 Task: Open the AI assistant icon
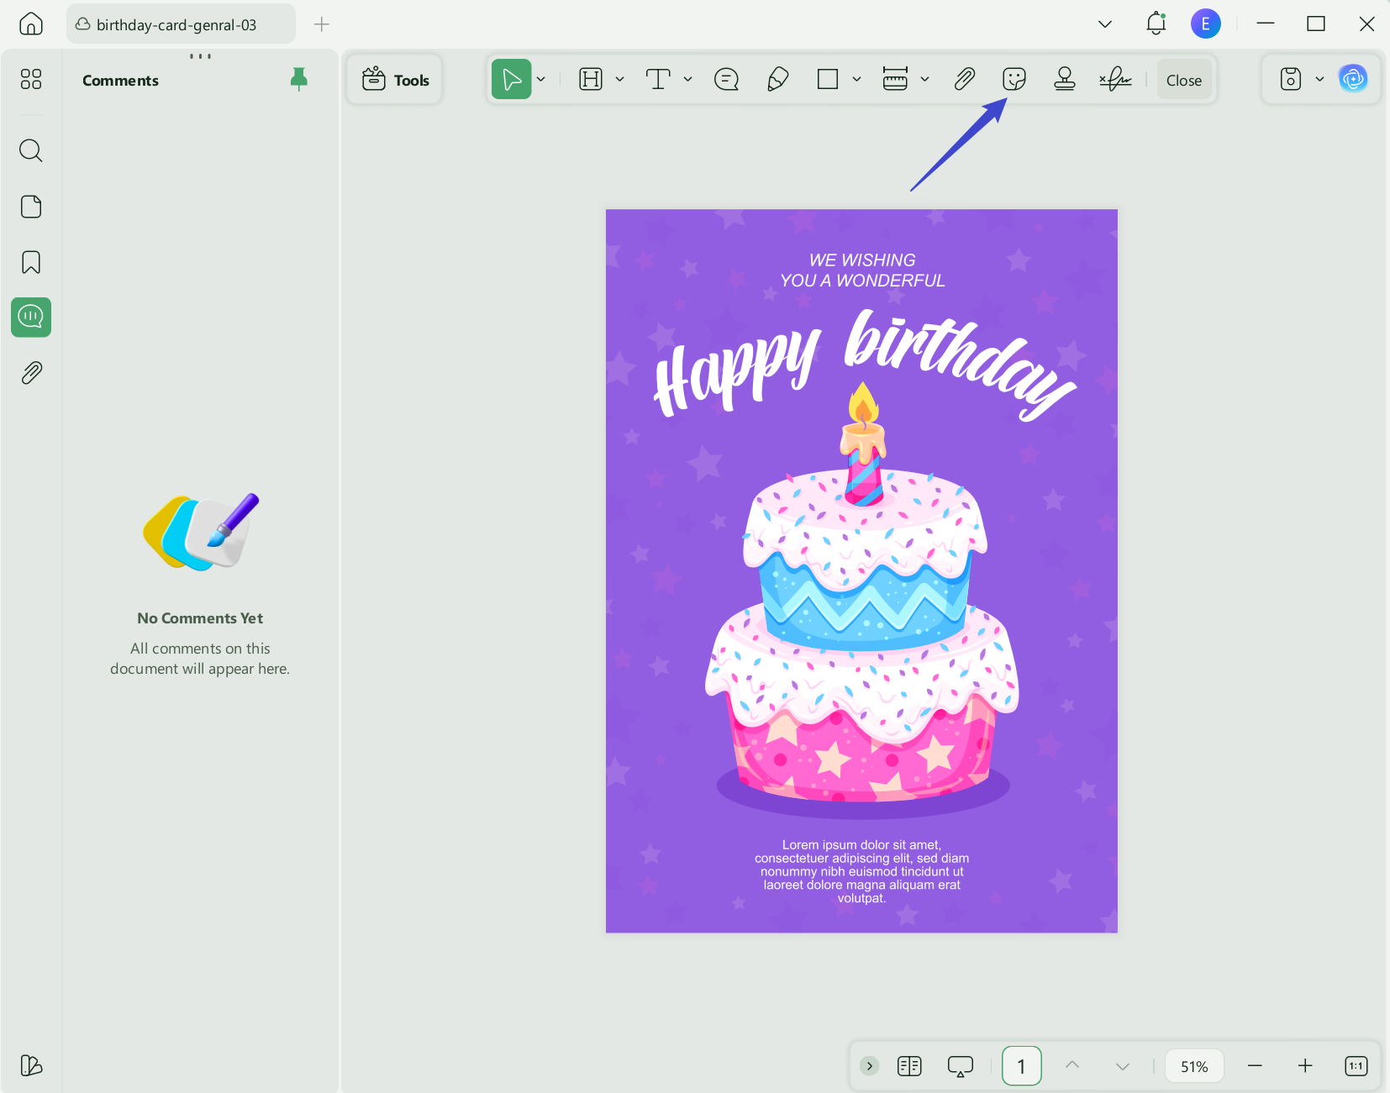click(1353, 80)
